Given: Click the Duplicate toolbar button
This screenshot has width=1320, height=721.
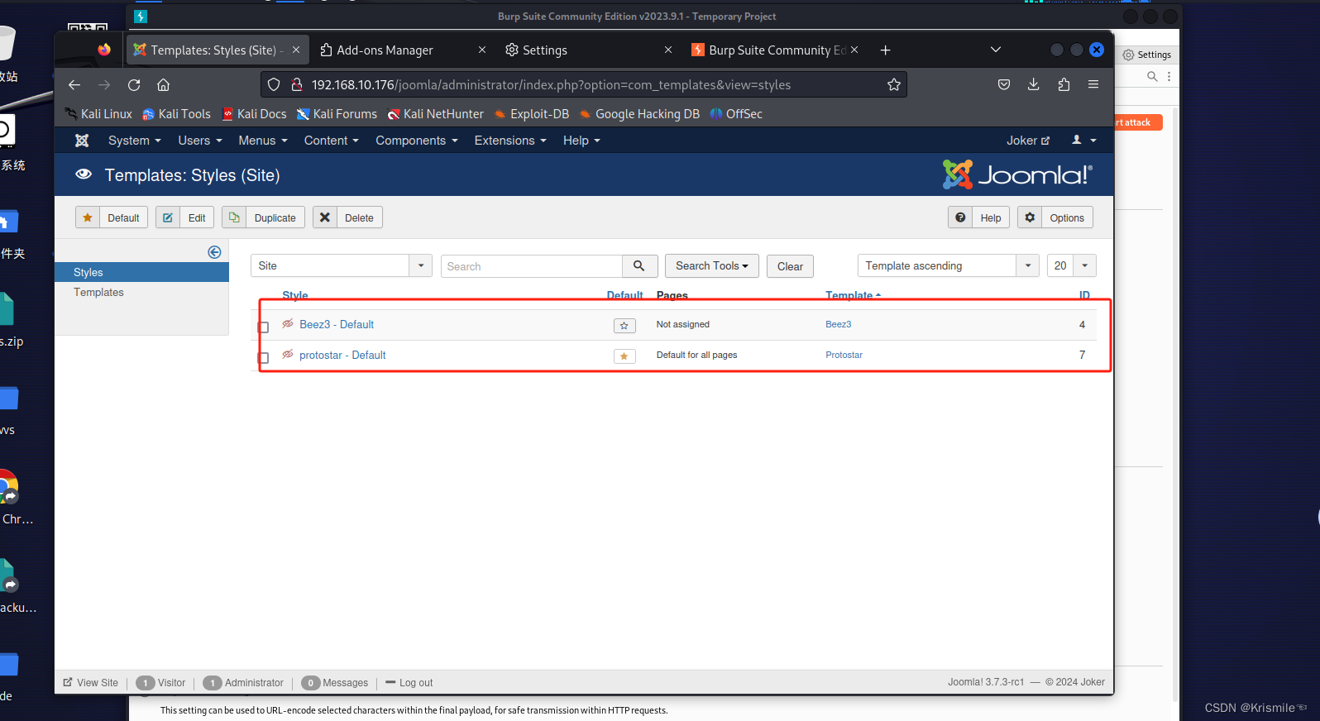Looking at the screenshot, I should (x=264, y=217).
